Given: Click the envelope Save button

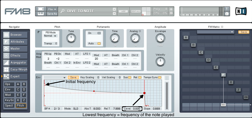Looking at the screenshot, I should (73, 77).
